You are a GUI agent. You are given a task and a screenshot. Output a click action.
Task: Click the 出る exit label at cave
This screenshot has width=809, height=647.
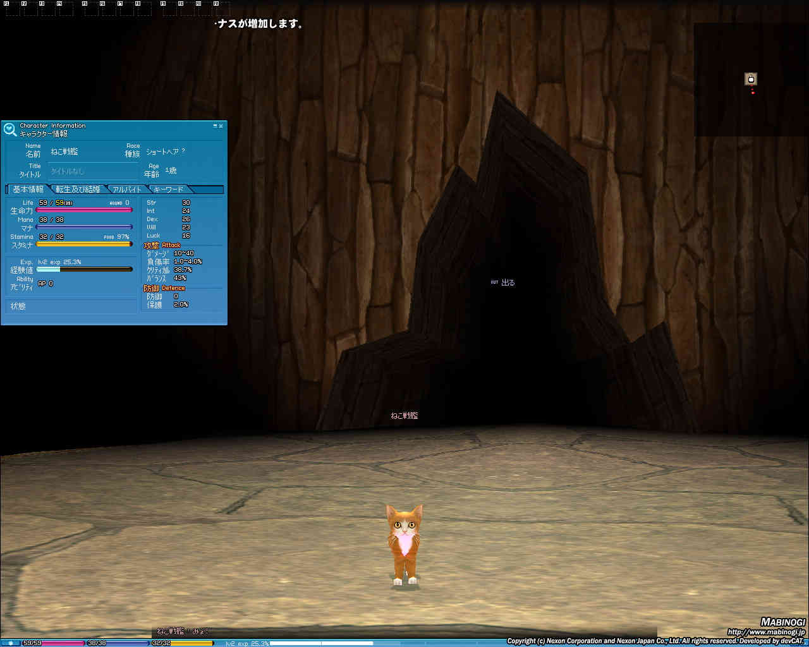[507, 282]
